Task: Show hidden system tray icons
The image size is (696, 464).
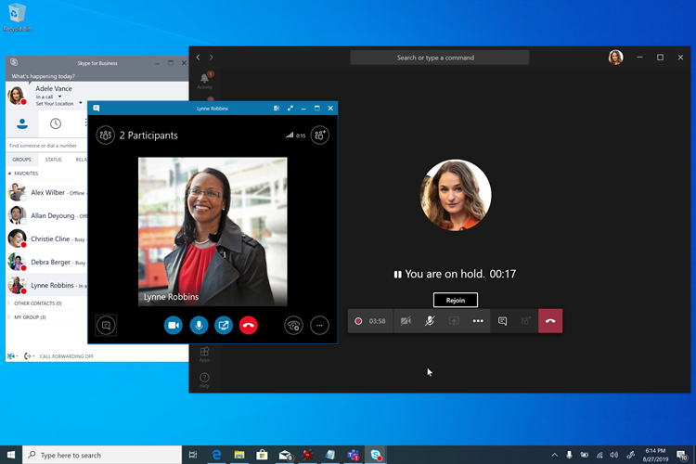Action: 554,455
